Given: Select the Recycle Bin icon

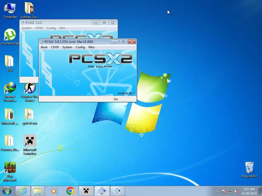Looking at the screenshot, I should [249, 169].
